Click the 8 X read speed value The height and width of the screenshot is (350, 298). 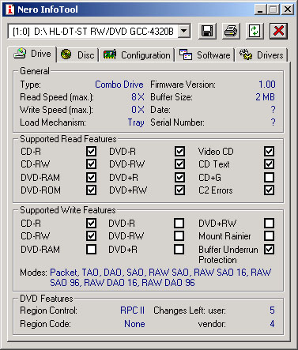(138, 97)
